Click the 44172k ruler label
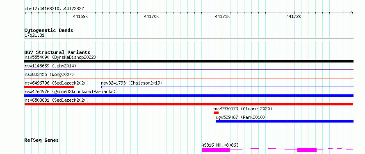Screen dimensions: 365x154 coord(294,16)
